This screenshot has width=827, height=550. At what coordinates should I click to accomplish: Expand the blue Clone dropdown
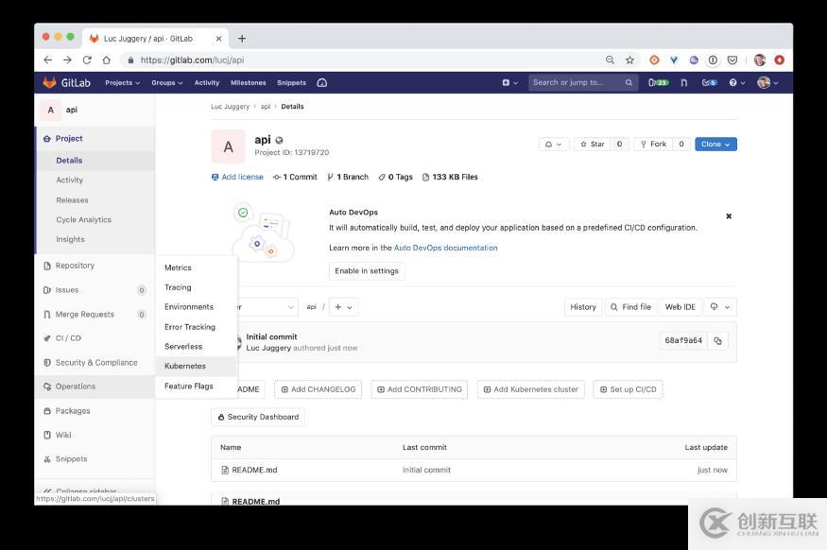[x=715, y=144]
